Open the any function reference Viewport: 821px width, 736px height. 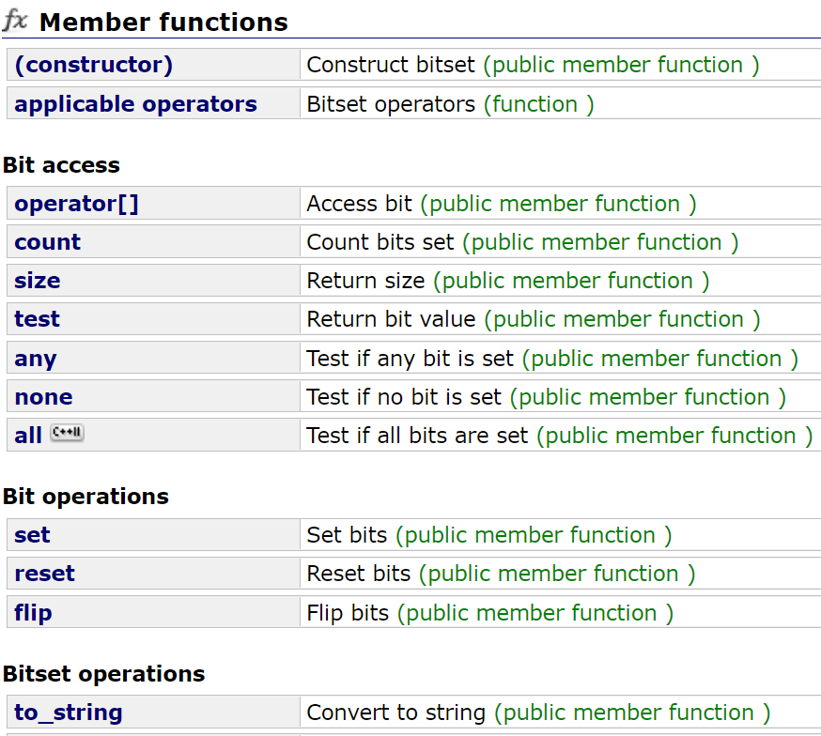36,359
